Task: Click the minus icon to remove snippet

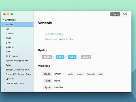Action: click(x=9, y=89)
